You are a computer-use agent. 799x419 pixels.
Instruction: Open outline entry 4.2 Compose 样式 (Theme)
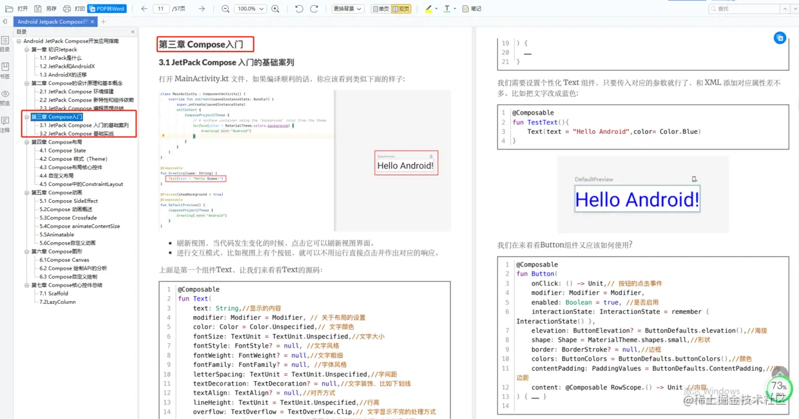(x=73, y=158)
